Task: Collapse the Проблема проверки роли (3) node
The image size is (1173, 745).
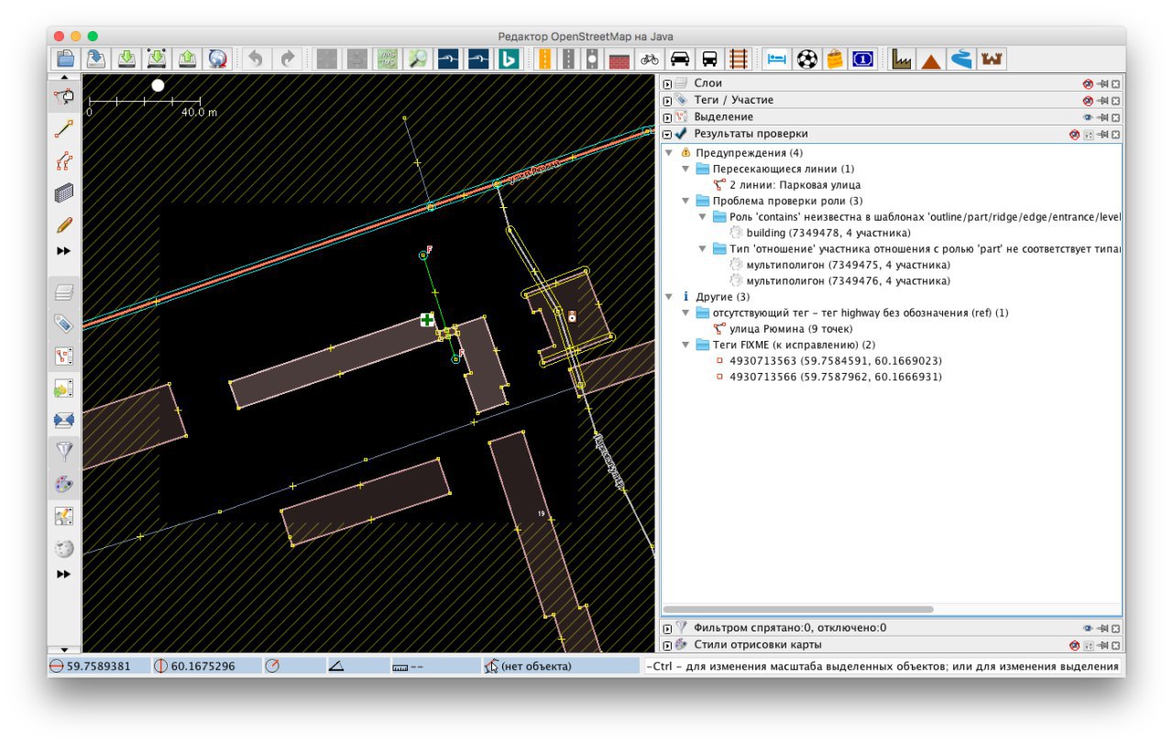Action: coord(685,201)
